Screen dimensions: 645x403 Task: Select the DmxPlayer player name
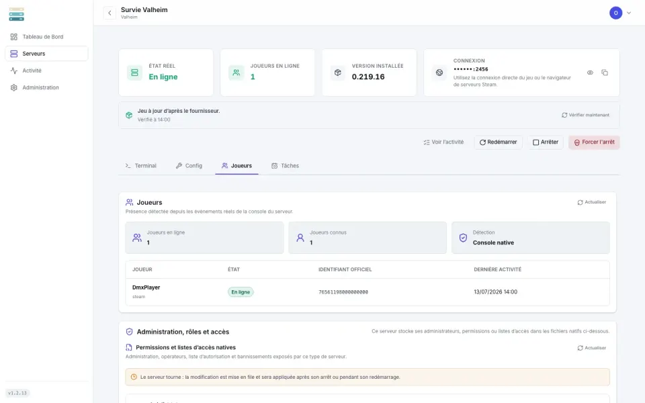click(x=146, y=287)
